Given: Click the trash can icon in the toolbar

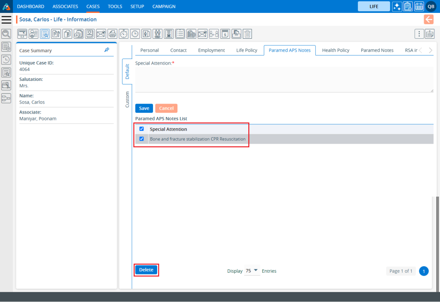Looking at the screenshot, I should tap(247, 34).
